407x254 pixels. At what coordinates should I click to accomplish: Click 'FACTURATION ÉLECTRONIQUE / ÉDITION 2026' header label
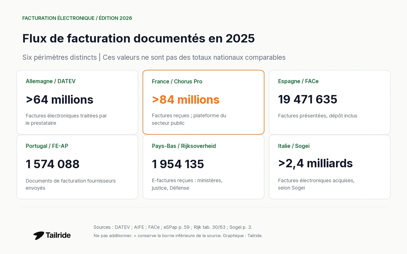click(x=77, y=18)
